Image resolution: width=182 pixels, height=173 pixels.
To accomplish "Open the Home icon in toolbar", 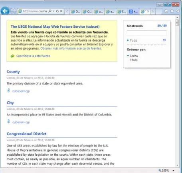I will [166, 11].
